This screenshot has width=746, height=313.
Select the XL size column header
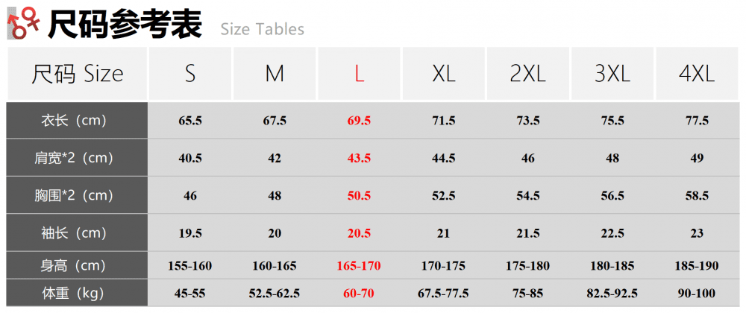pos(443,74)
